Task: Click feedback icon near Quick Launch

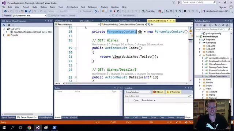Action: 179,3
